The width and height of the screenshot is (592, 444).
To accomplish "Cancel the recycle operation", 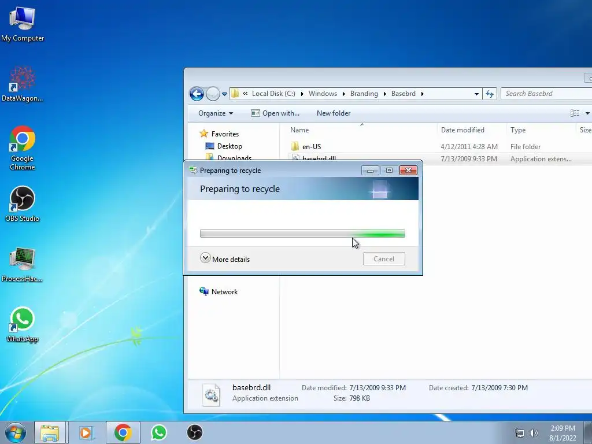I will pyautogui.click(x=384, y=258).
